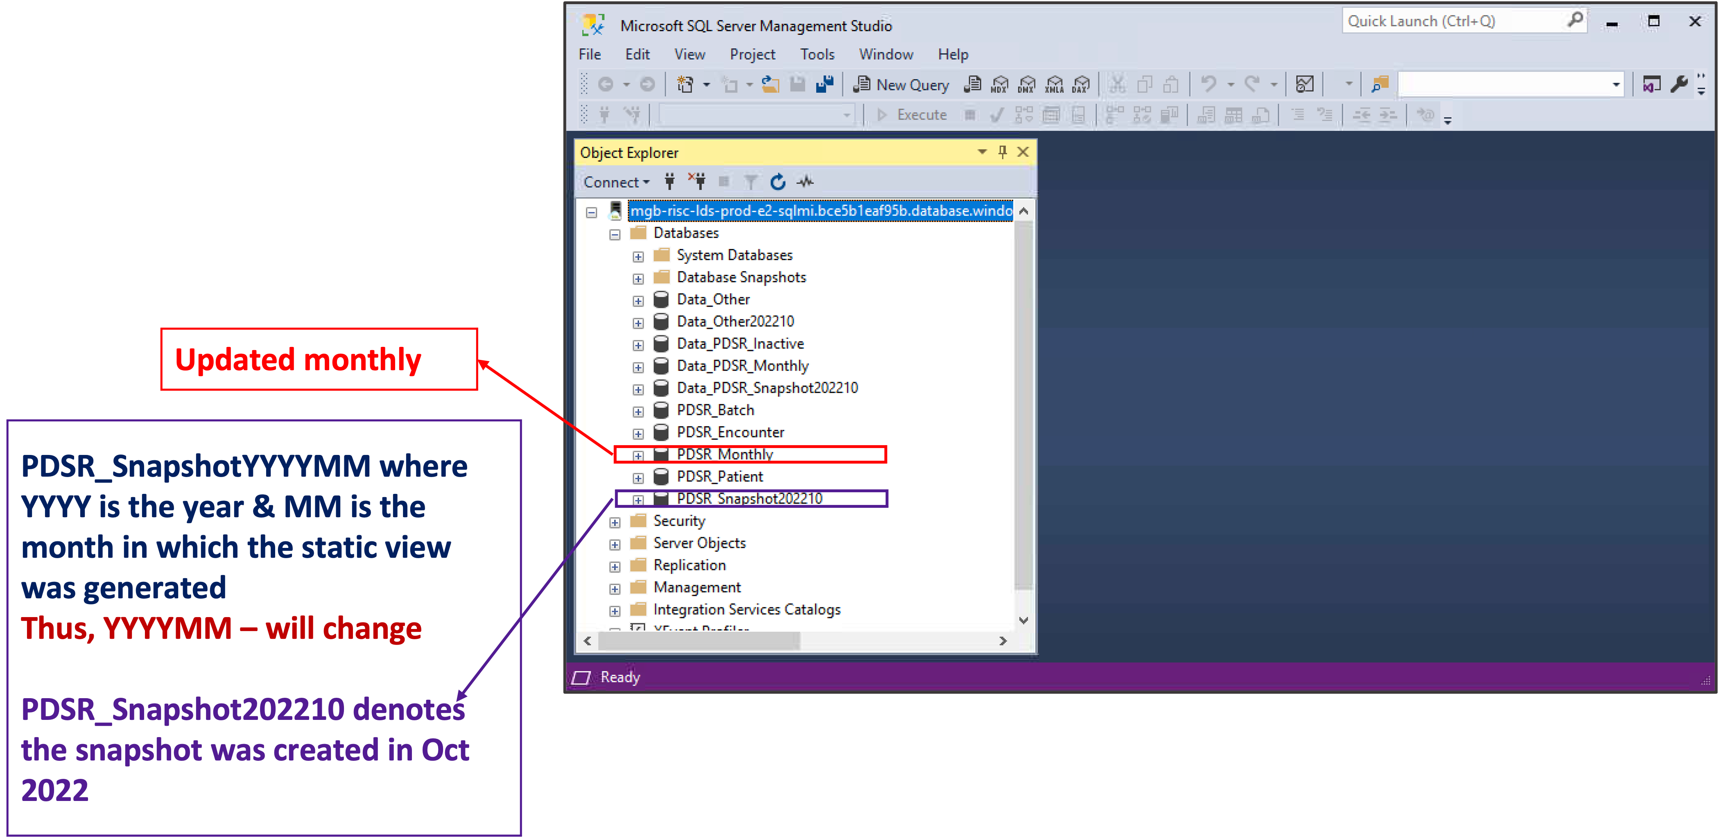
Task: Click the Object Explorer horizontal scrollbar thumb
Action: 699,641
